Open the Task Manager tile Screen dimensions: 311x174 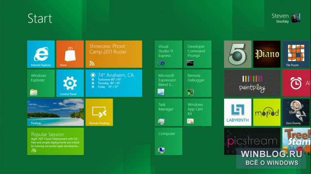(x=169, y=112)
